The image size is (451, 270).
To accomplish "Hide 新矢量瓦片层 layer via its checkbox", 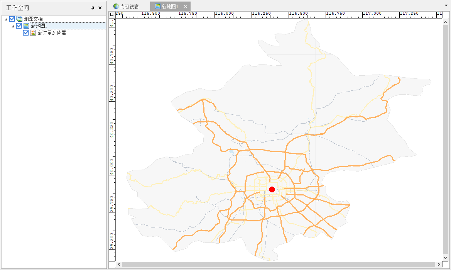I will (26, 33).
